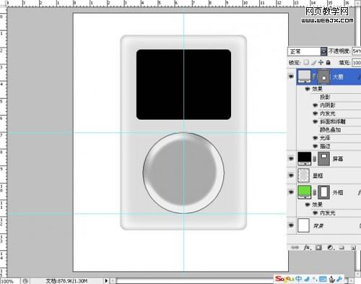Click the Sogou skin figure icon
Image resolution: width=361 pixels, height=284 pixels.
(332, 279)
